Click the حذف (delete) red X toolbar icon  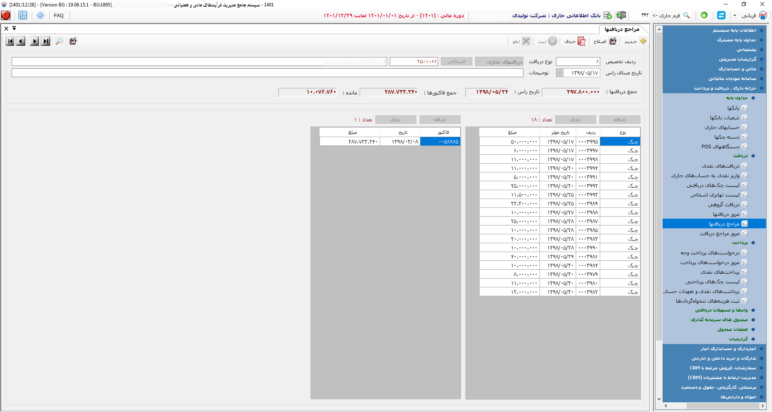(582, 41)
